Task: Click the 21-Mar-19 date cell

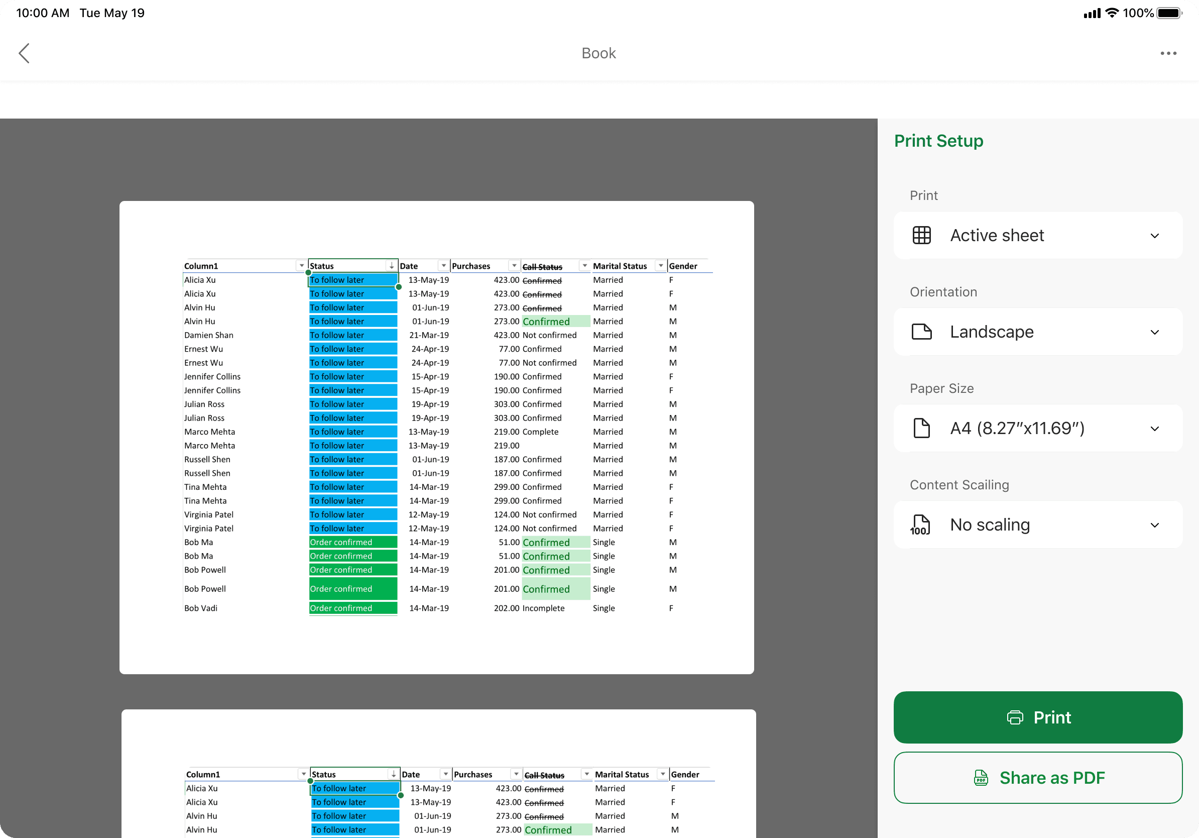Action: (429, 335)
